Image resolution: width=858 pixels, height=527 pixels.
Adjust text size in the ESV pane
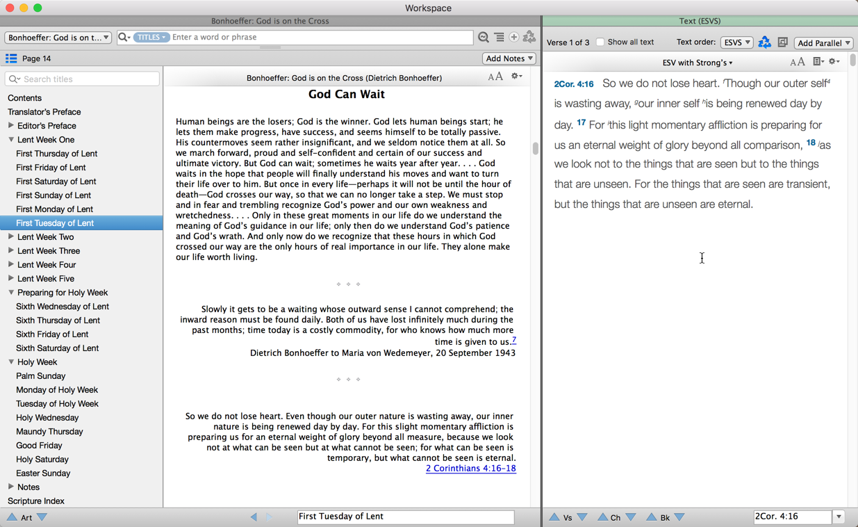point(798,62)
